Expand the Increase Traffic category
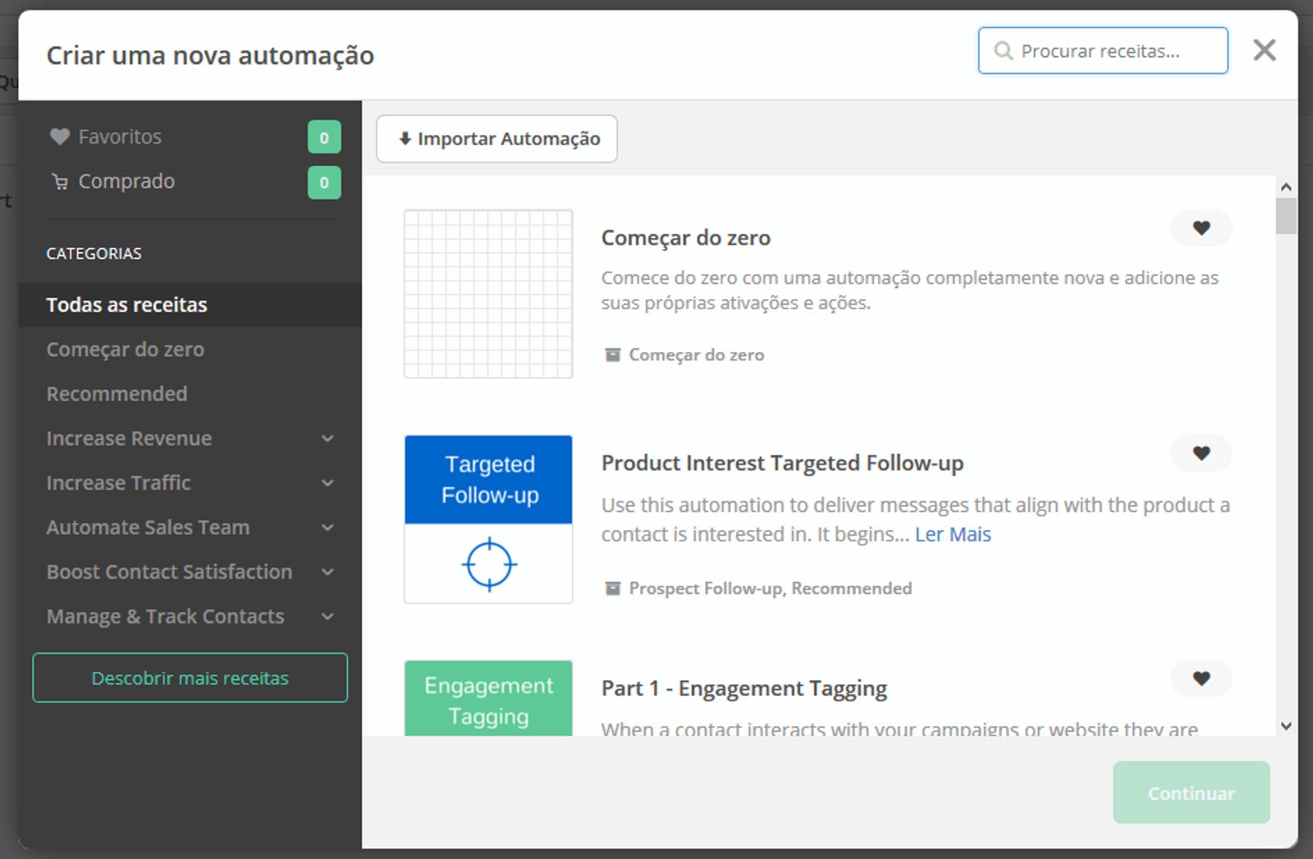The height and width of the screenshot is (859, 1313). [327, 483]
